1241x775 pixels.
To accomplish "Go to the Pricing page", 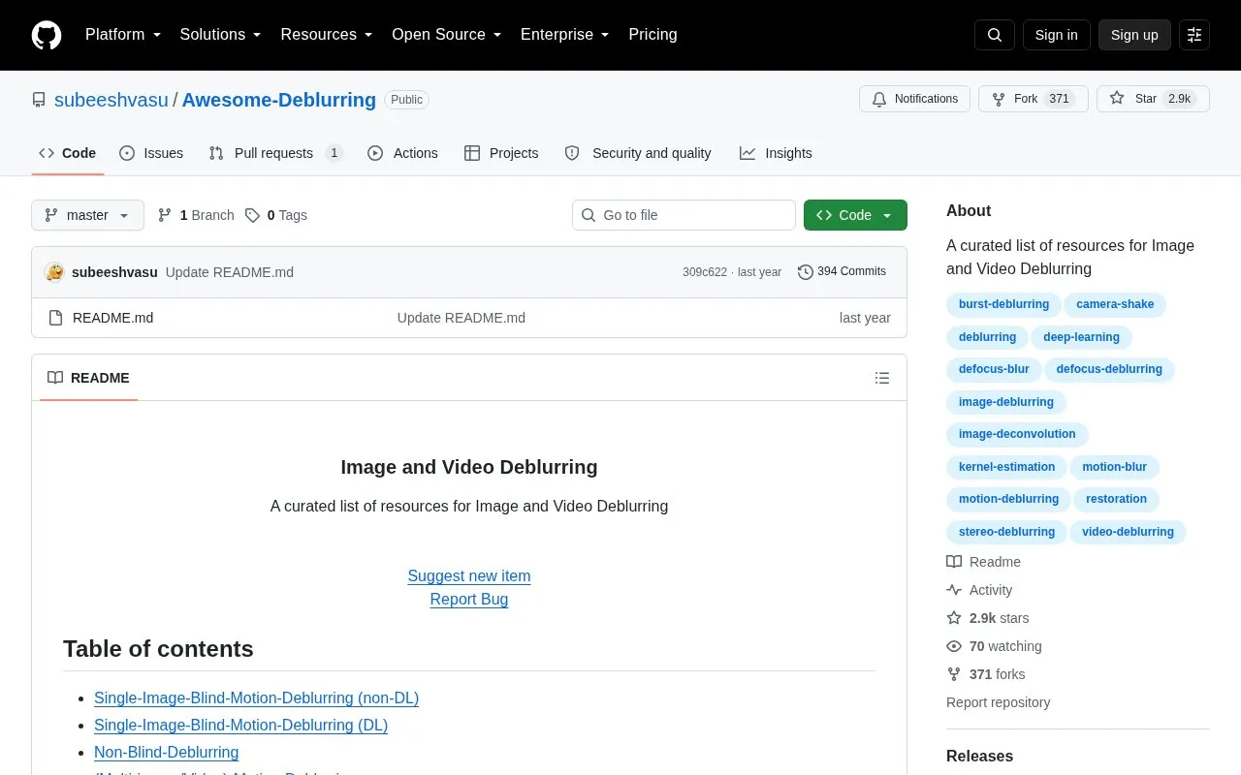I will coord(652,35).
